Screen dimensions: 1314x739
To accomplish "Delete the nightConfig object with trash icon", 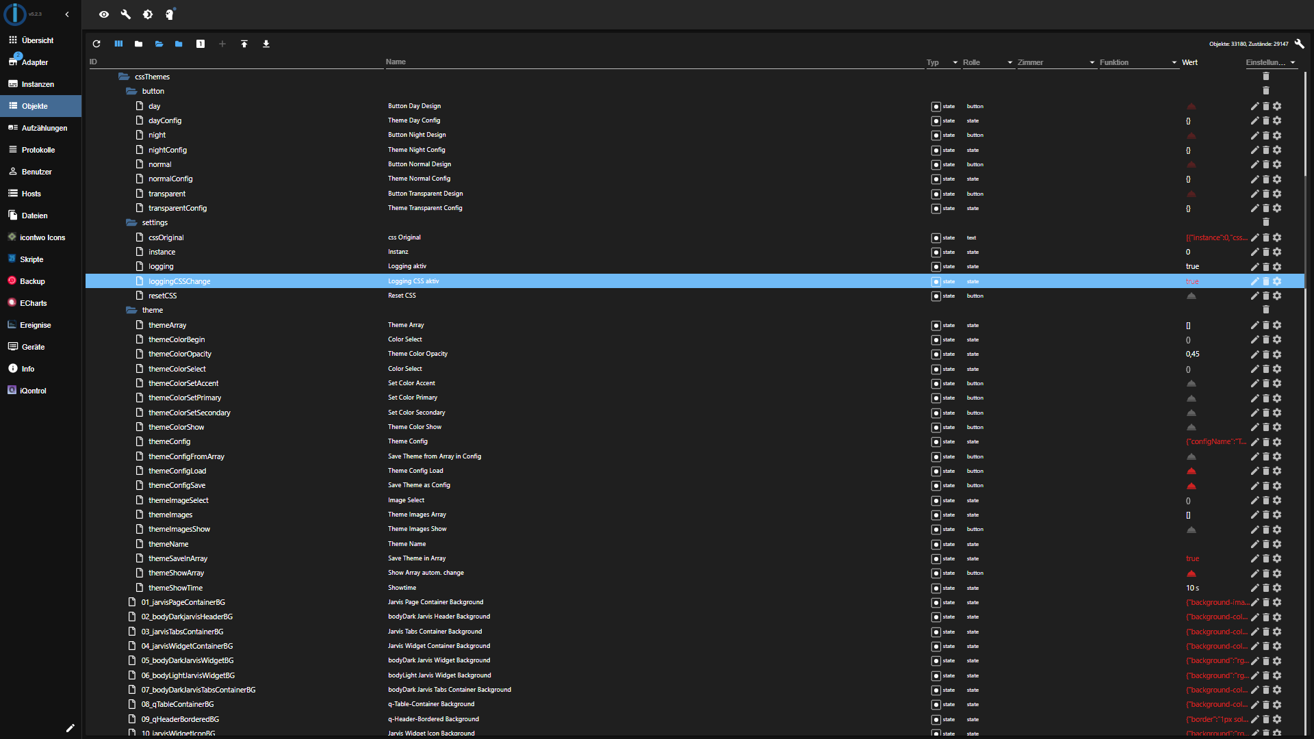I will [1266, 150].
